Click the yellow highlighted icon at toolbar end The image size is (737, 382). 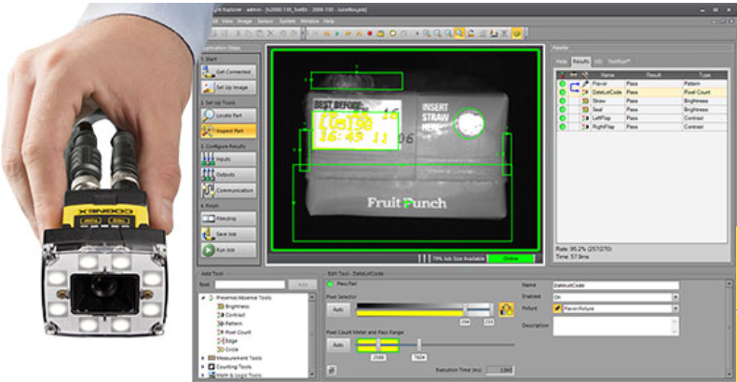[x=516, y=33]
